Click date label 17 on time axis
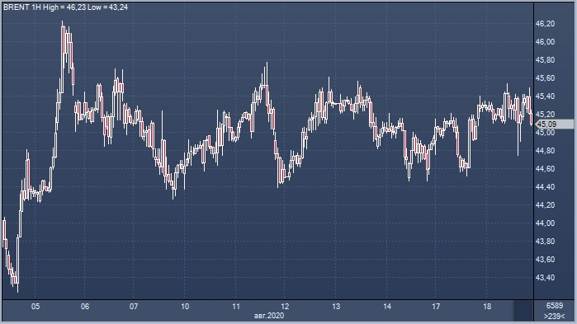Viewport: 577px width, 324px height. [x=436, y=307]
